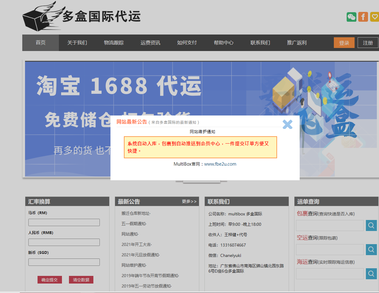Open the Facebook icon link

[x=363, y=17]
